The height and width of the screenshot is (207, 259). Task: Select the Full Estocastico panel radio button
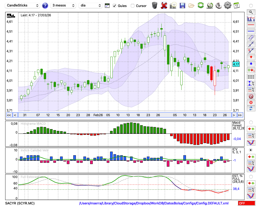(251, 177)
